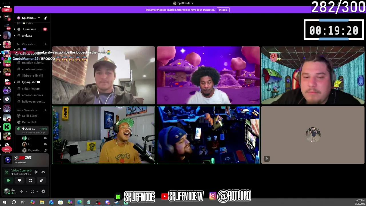Image resolution: width=366 pixels, height=206 pixels.
Task: Open Task View on the taskbar
Action: (x=23, y=202)
